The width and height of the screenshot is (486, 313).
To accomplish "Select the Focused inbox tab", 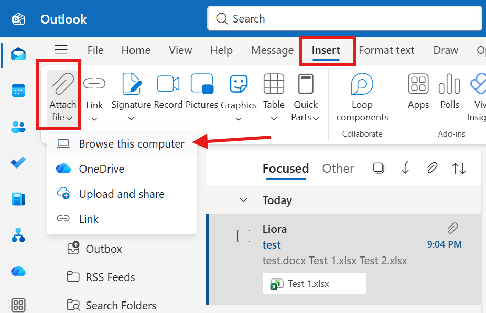I will coord(285,169).
